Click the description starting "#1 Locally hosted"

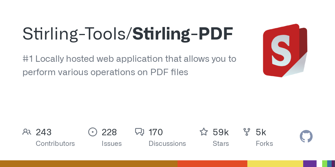pos(129,65)
